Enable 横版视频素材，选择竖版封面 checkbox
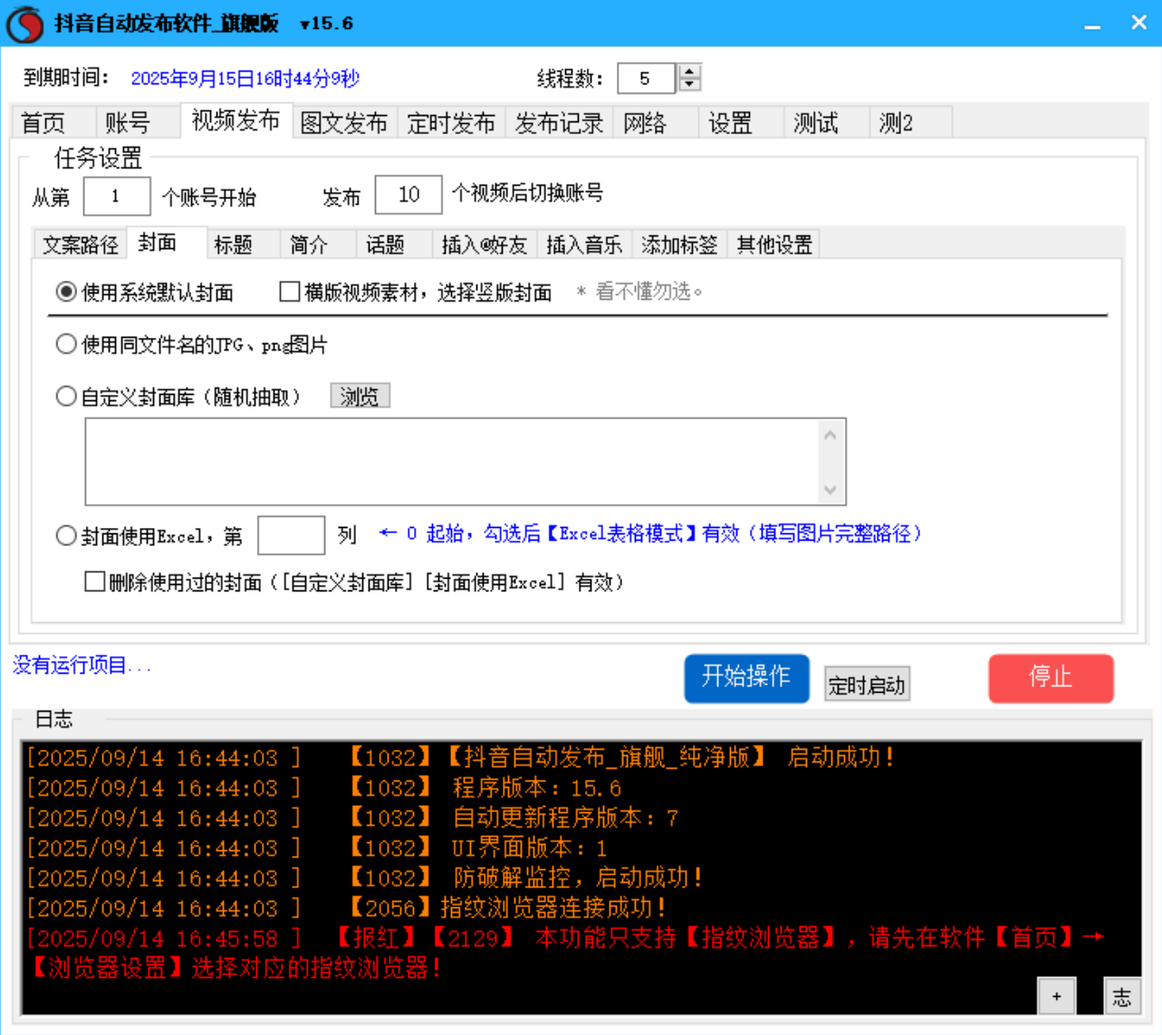Screen dimensions: 1162x1035 pos(288,291)
